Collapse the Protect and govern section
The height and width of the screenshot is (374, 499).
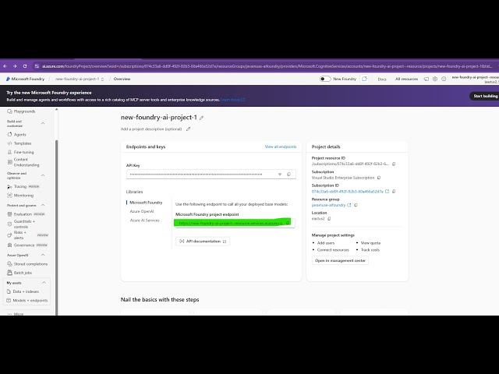(43, 206)
